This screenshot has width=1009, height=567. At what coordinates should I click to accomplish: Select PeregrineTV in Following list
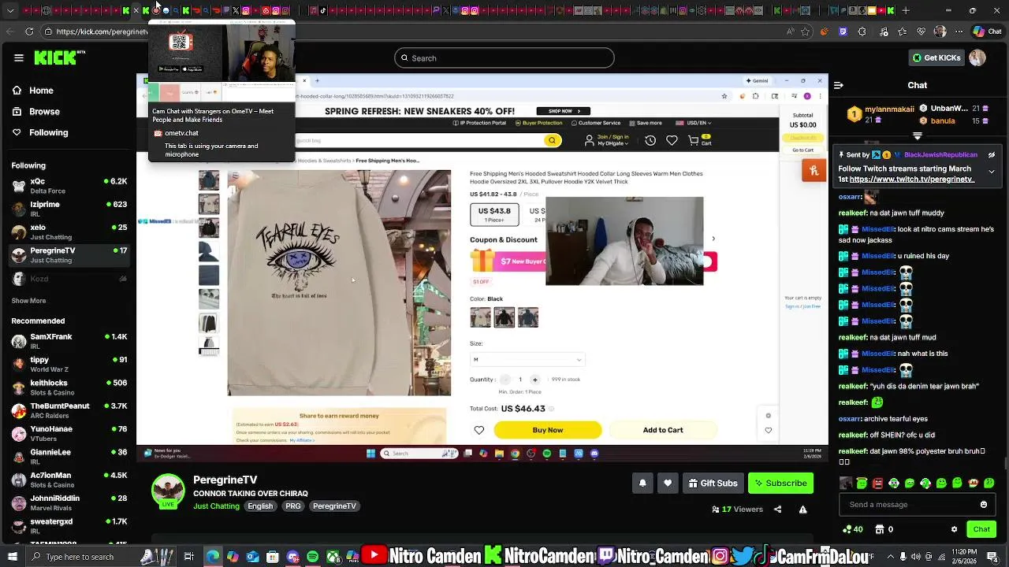(69, 255)
